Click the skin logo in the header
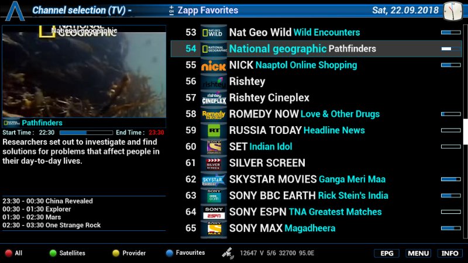 coord(15,11)
